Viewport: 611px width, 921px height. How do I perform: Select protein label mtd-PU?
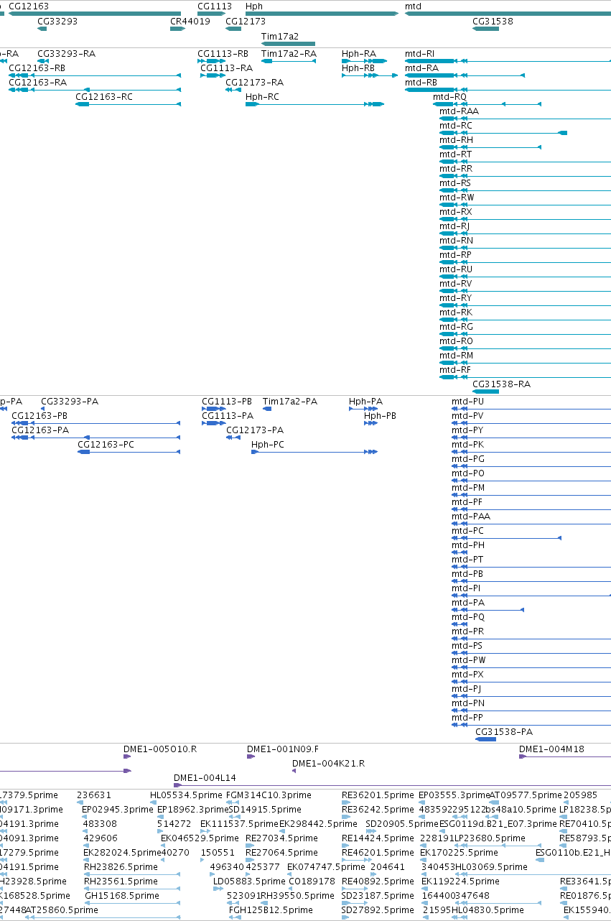(467, 402)
